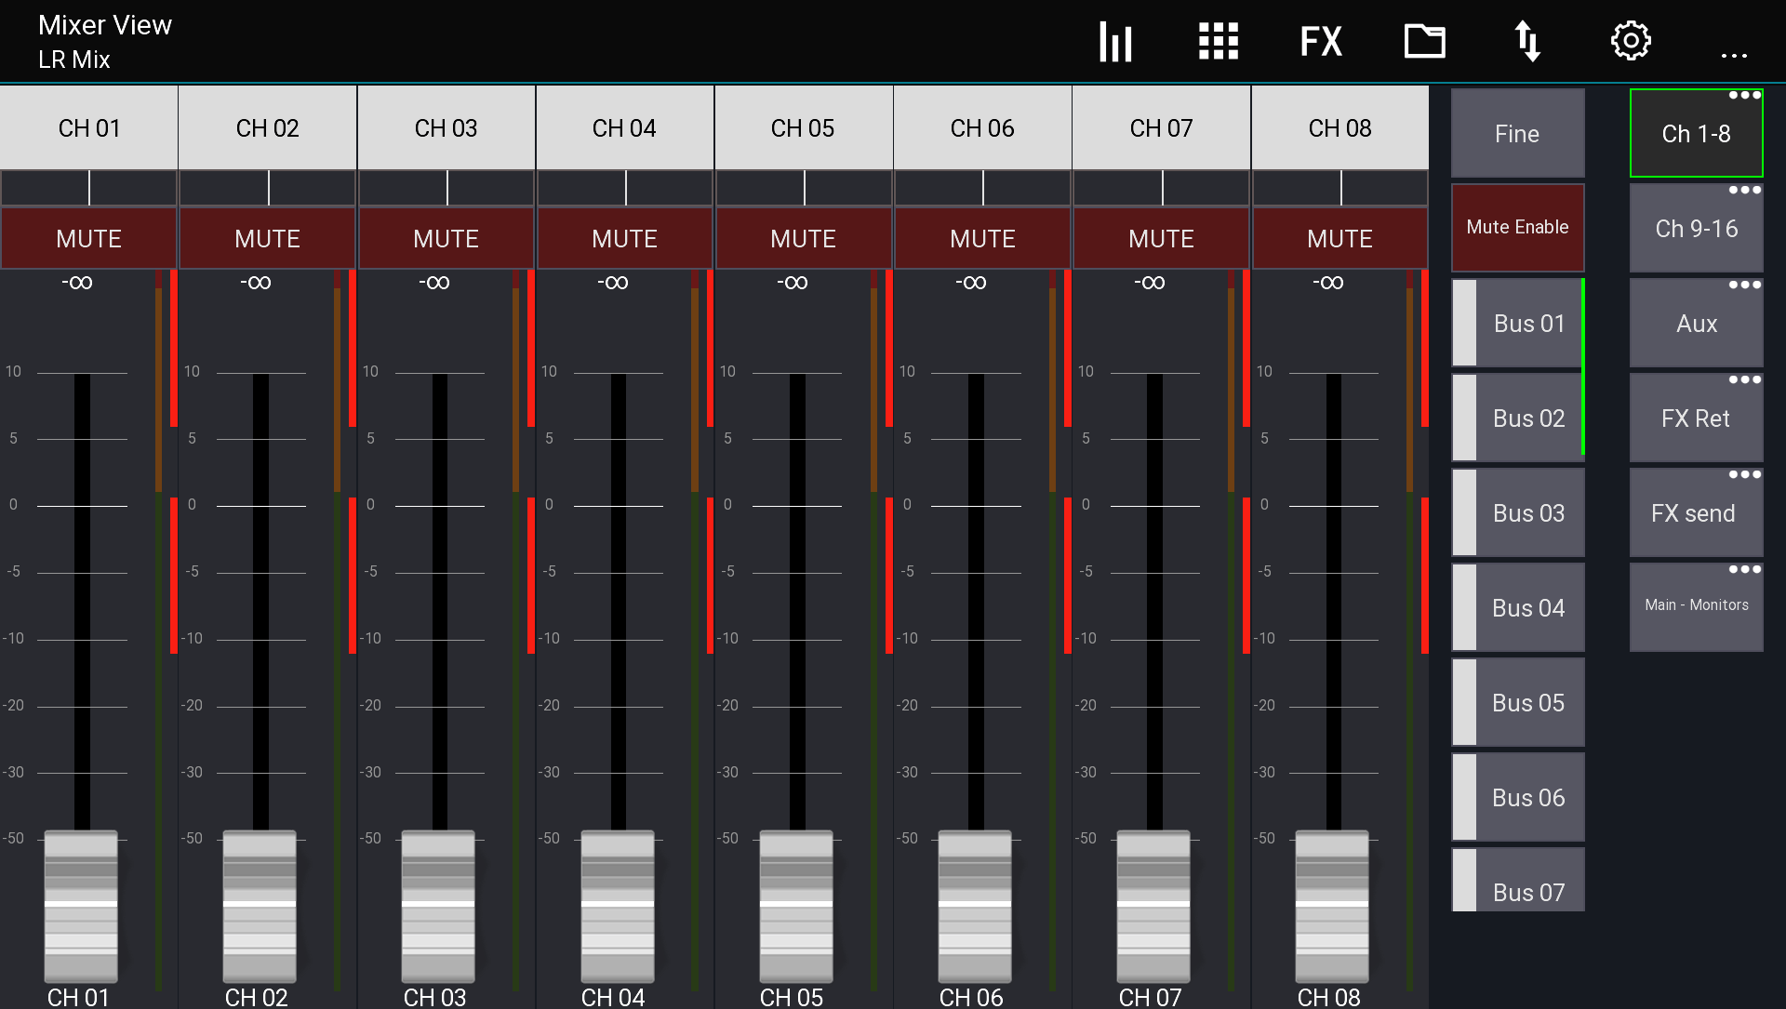Click the patching up-down arrows icon
Screen dimensions: 1786x1009
[x=1529, y=41]
